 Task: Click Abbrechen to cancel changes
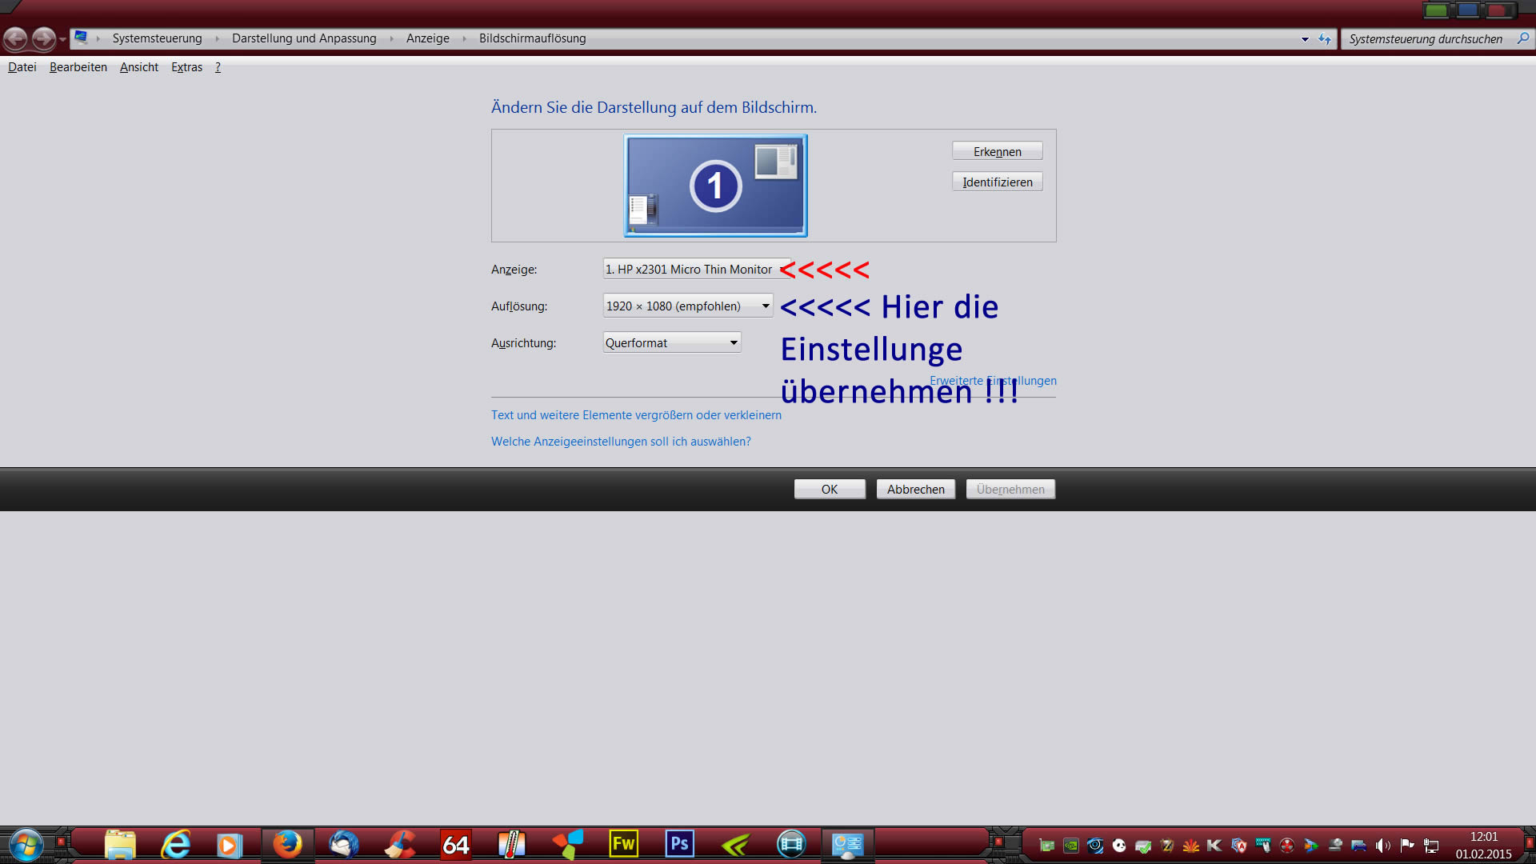[x=915, y=489]
